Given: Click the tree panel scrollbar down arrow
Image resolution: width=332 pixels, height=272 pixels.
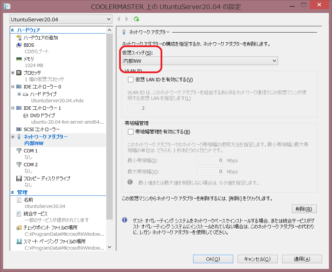Looking at the screenshot, I should [x=109, y=247].
